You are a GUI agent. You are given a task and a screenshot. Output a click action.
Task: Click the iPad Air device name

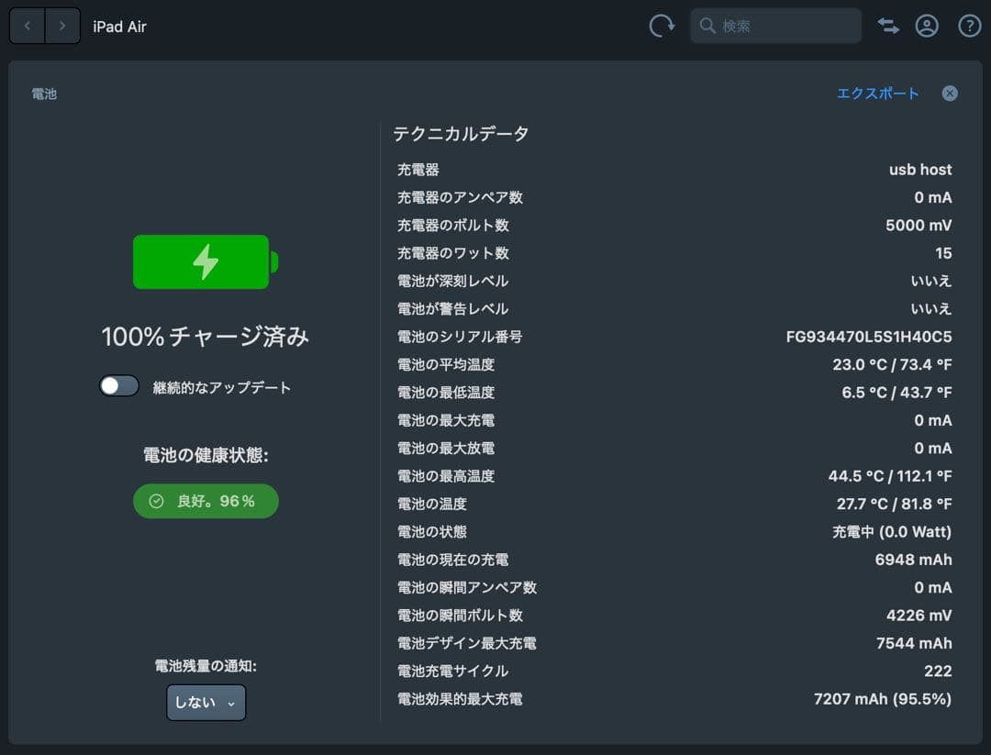pos(119,26)
